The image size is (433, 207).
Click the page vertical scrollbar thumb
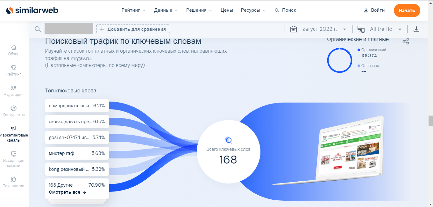tap(430, 121)
